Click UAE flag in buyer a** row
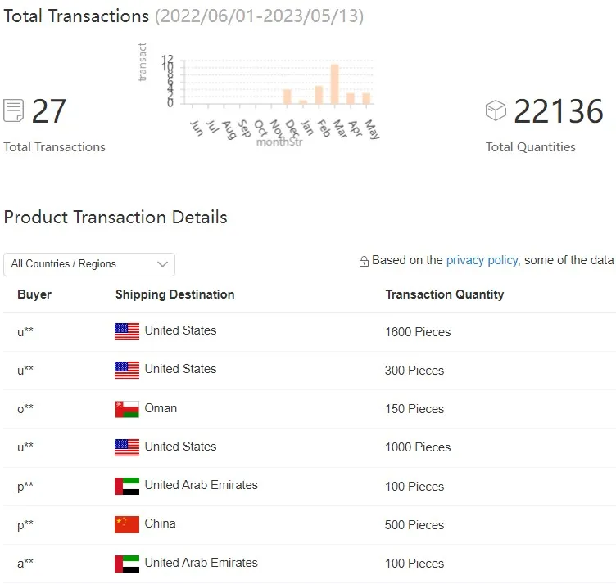The height and width of the screenshot is (584, 616). [x=127, y=564]
